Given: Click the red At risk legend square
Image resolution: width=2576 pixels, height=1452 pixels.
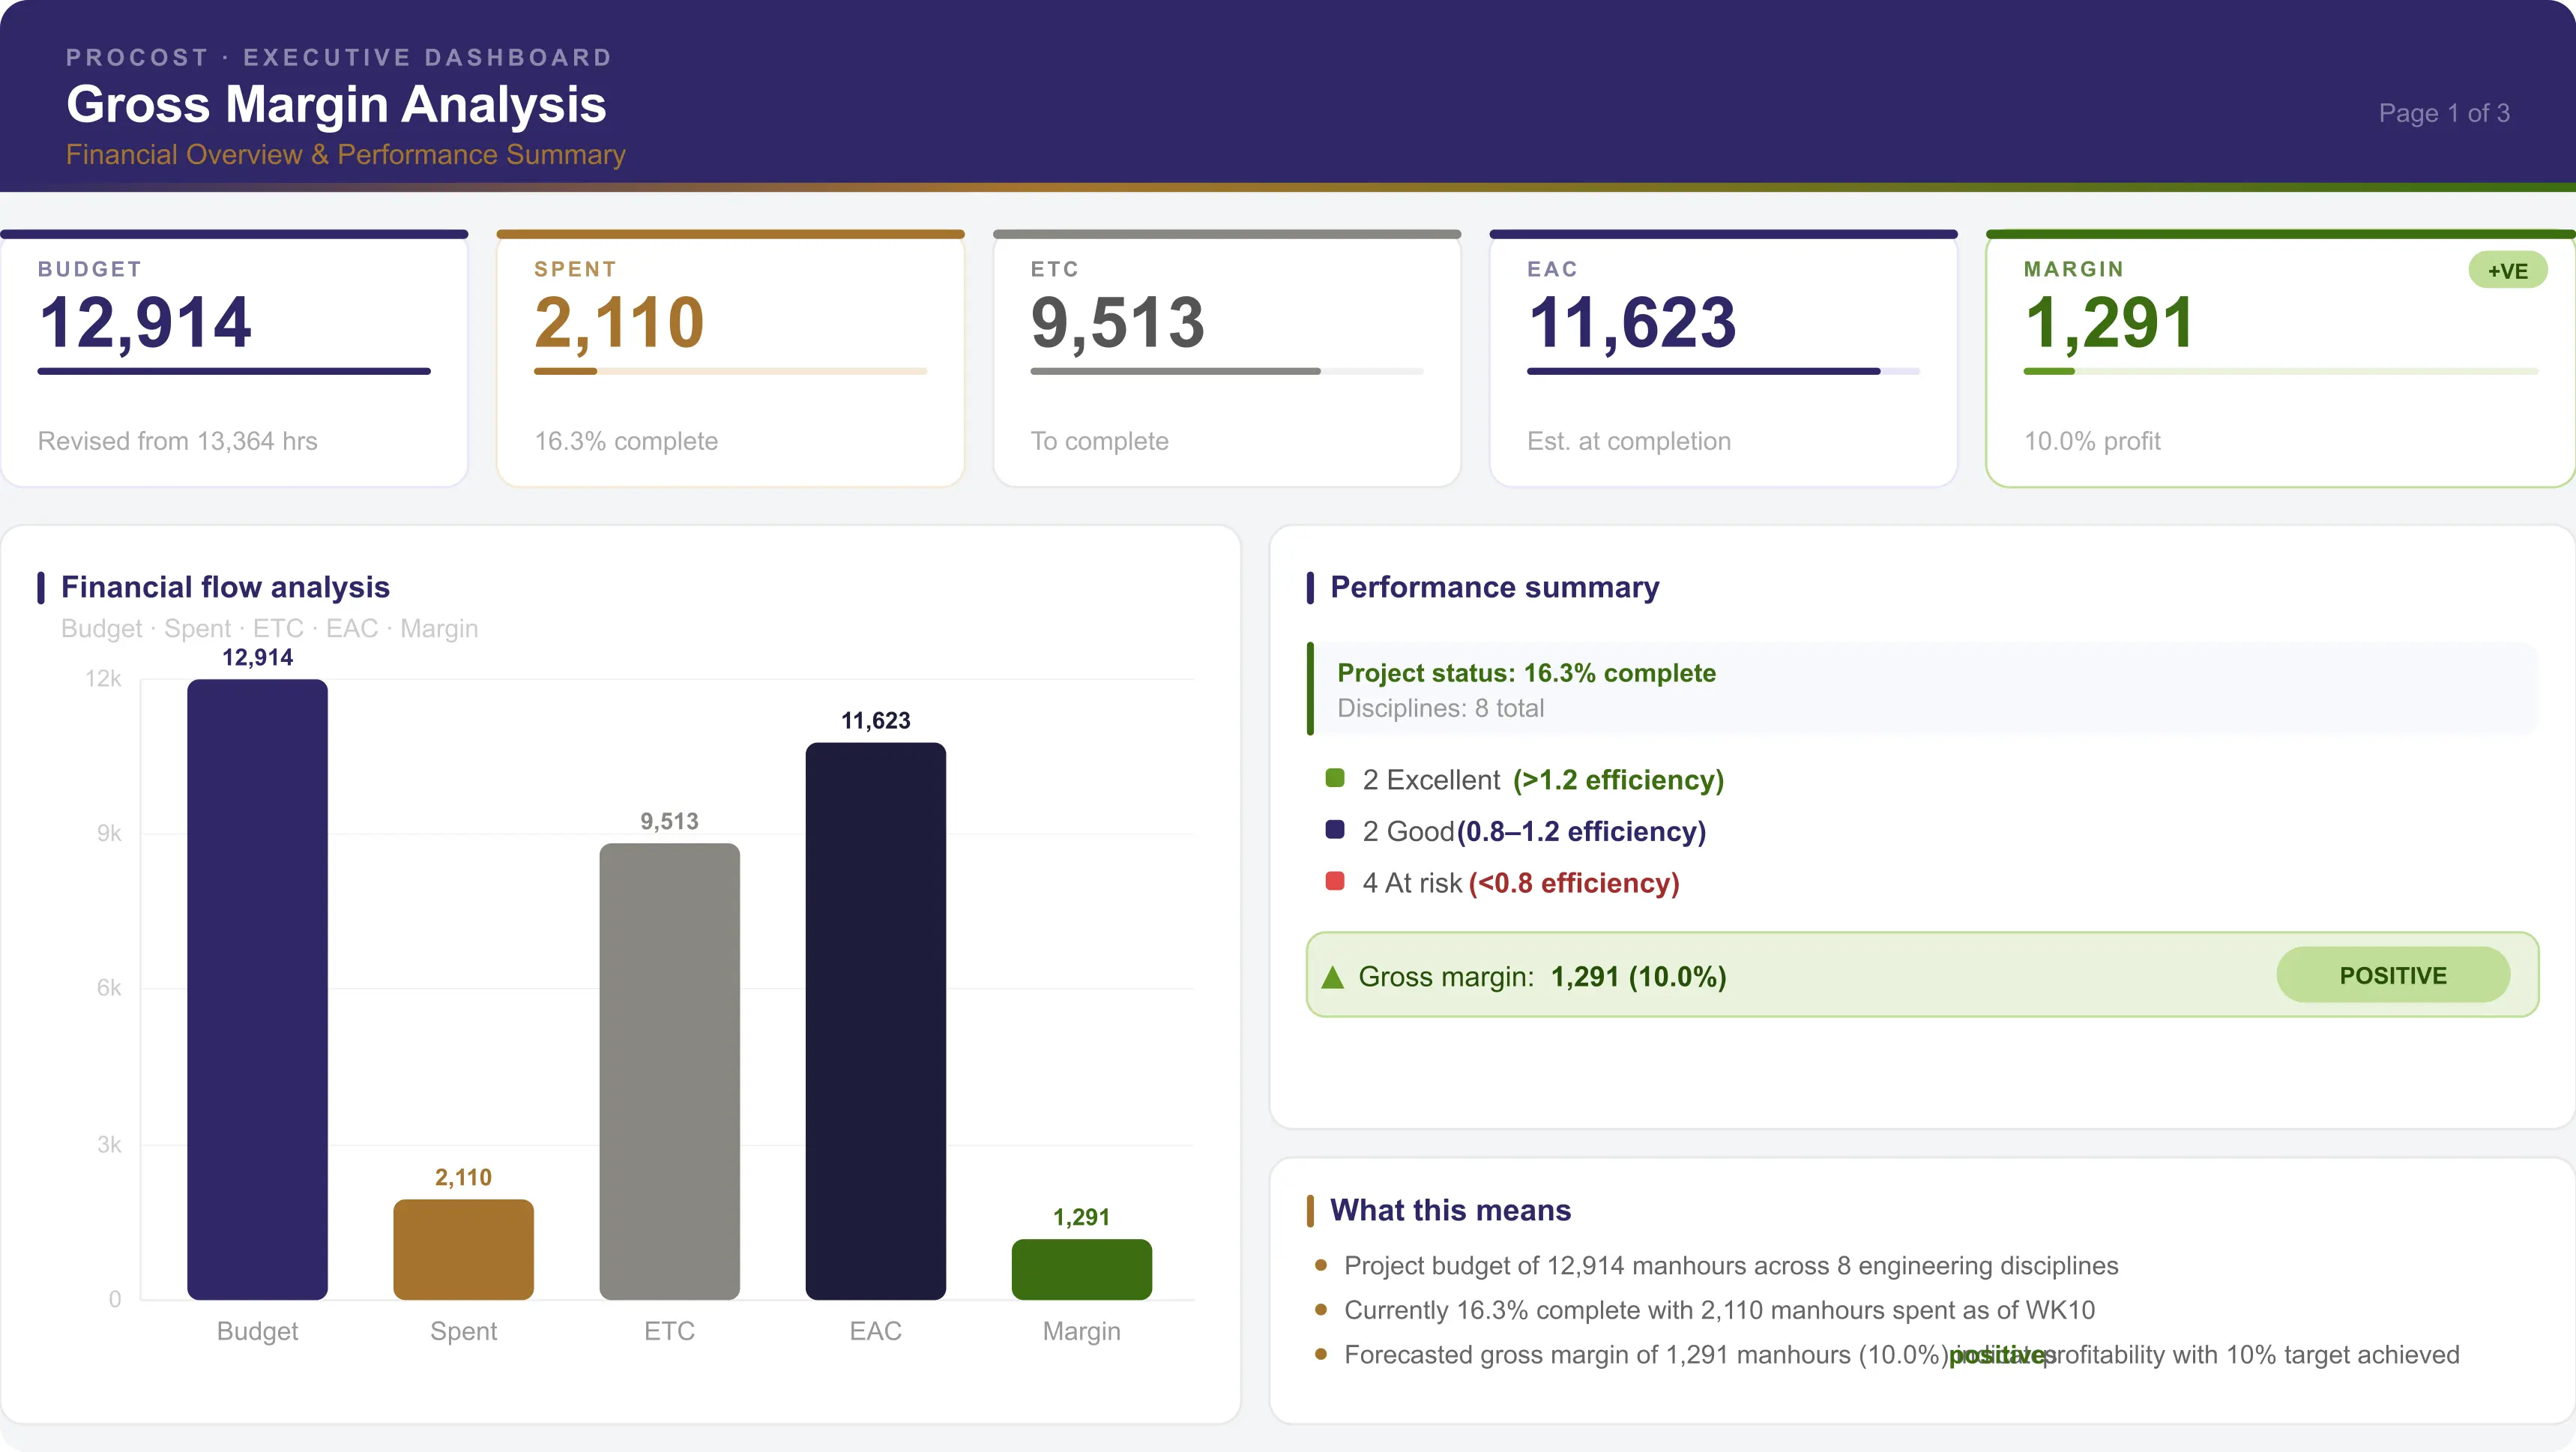Looking at the screenshot, I should tap(1334, 881).
